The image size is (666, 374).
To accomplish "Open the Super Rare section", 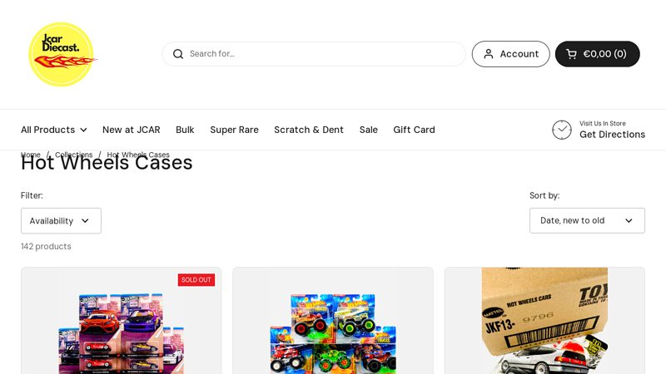I will pos(234,130).
